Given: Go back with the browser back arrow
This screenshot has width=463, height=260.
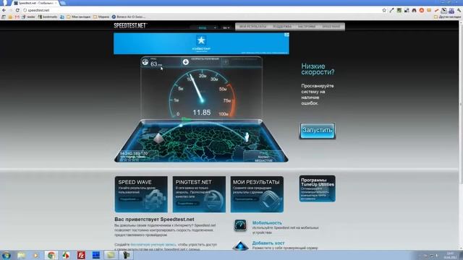Looking at the screenshot, I should pos(4,10).
